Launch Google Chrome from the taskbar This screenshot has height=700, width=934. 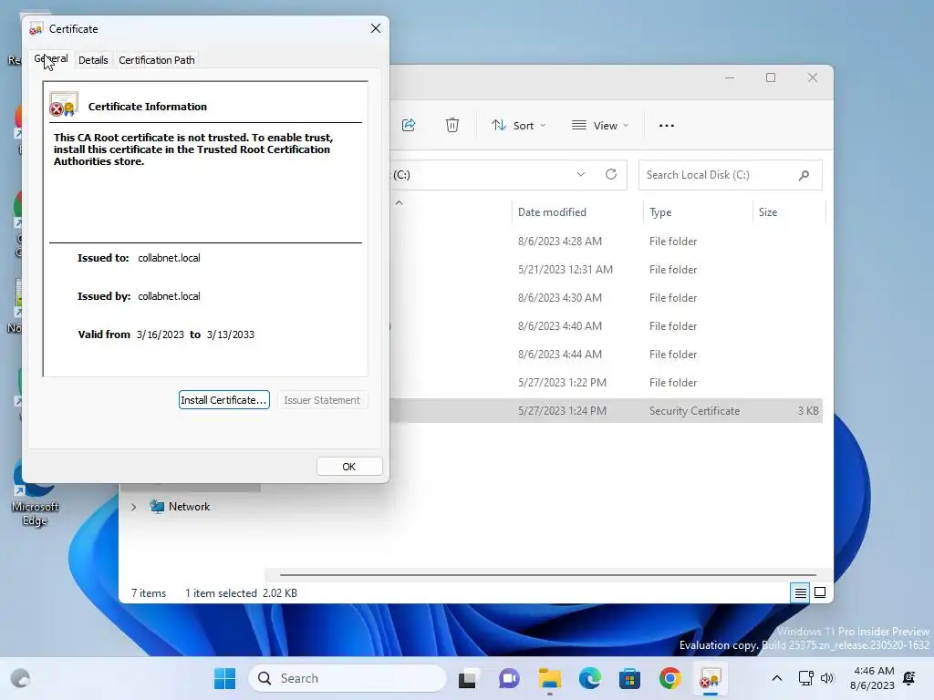670,678
